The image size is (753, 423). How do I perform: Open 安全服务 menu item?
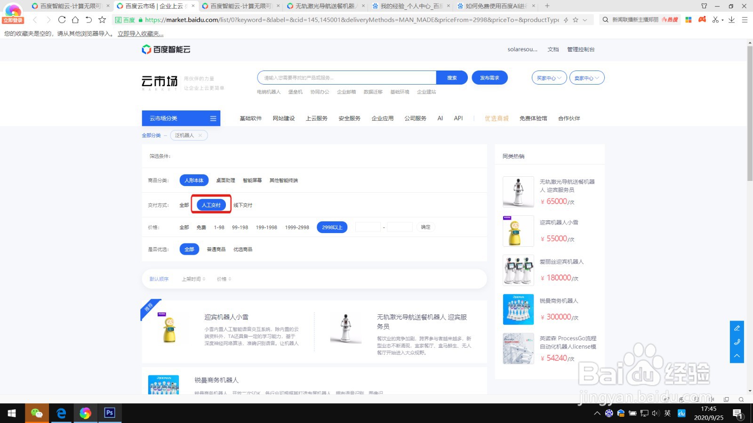point(350,118)
